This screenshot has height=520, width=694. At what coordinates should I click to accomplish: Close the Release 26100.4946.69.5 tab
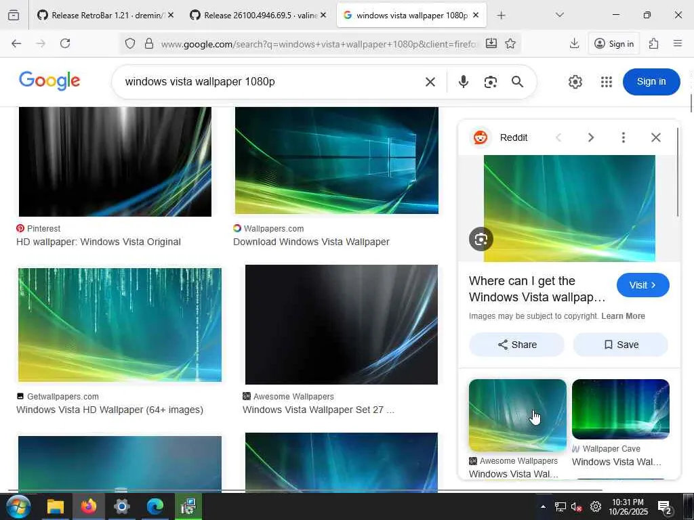click(323, 15)
